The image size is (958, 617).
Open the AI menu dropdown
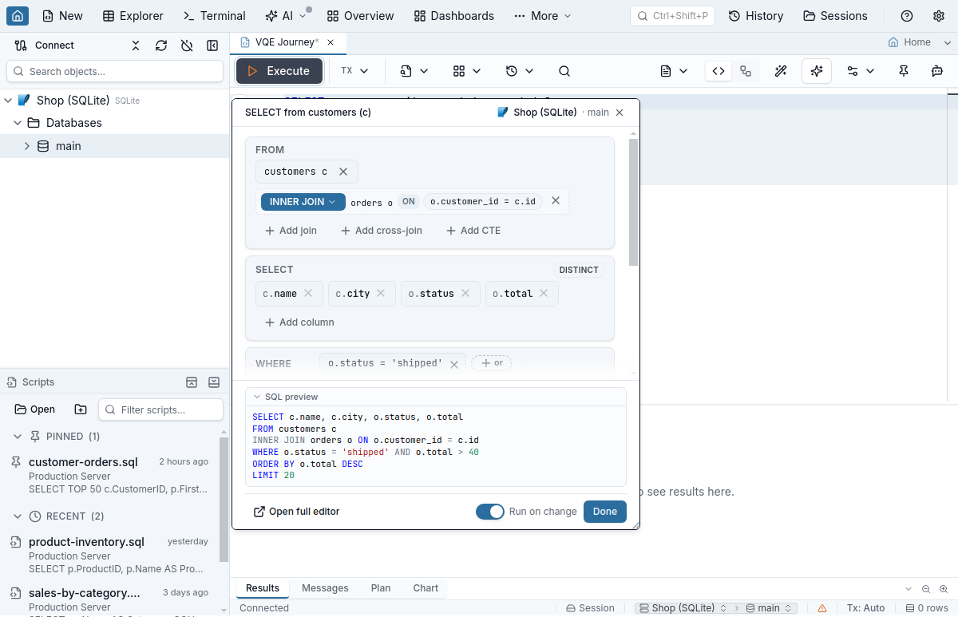click(286, 16)
